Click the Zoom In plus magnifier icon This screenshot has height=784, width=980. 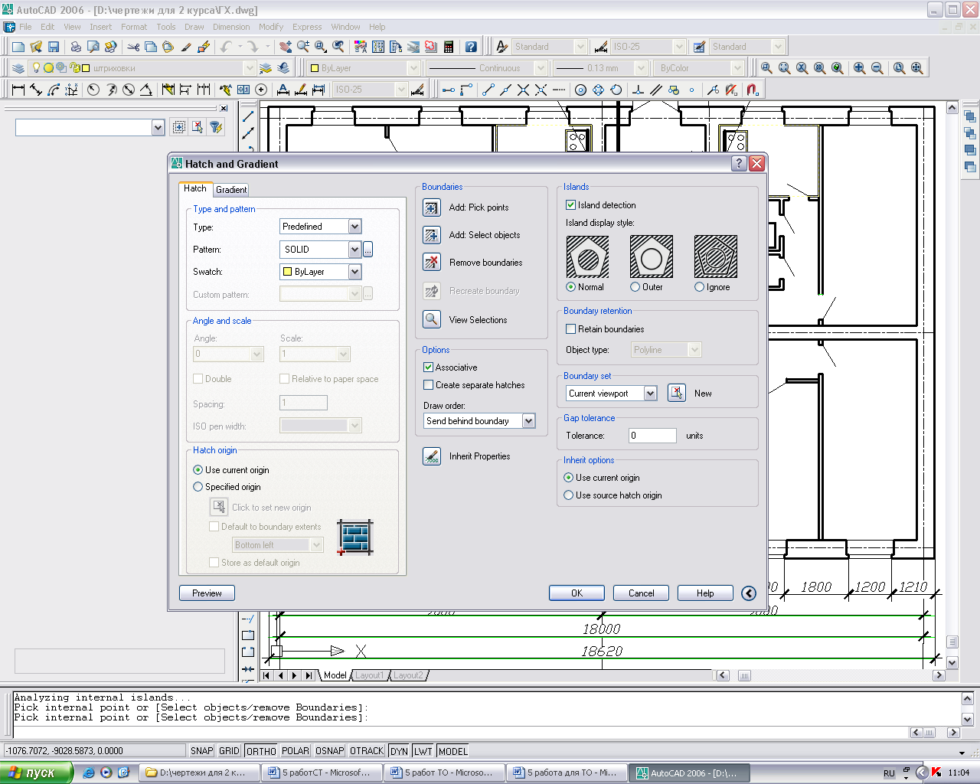point(860,68)
